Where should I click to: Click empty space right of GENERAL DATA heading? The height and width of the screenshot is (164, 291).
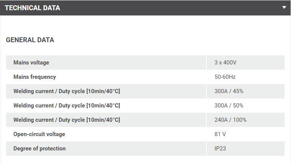point(170,40)
